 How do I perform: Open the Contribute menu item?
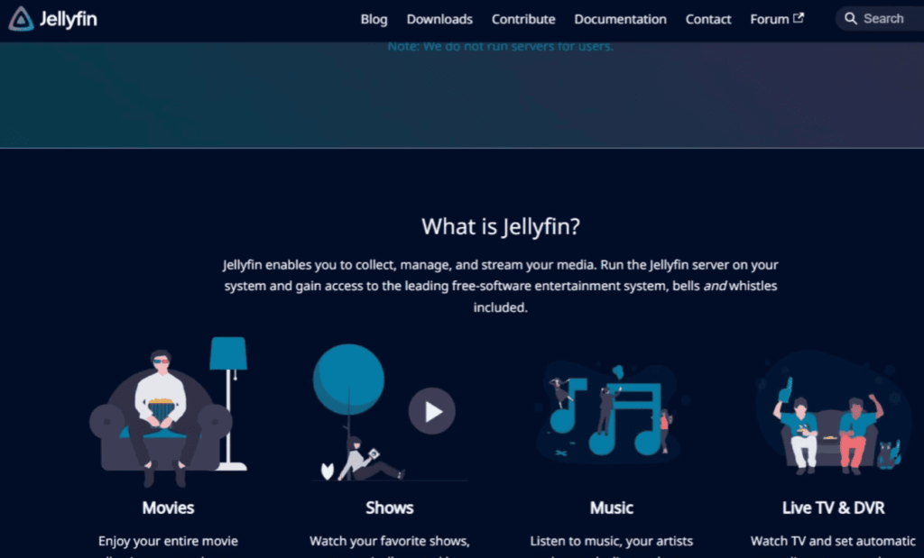coord(523,20)
